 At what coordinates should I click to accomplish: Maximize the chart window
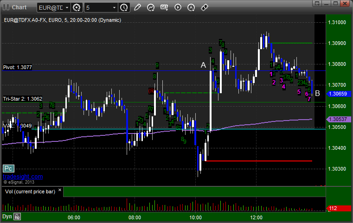[335, 3]
